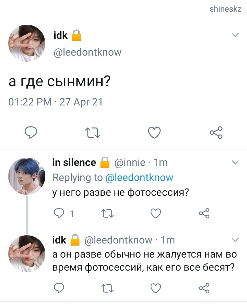Like idk's last reply about фотосессий
This screenshot has height=306, width=247.
pyautogui.click(x=156, y=288)
